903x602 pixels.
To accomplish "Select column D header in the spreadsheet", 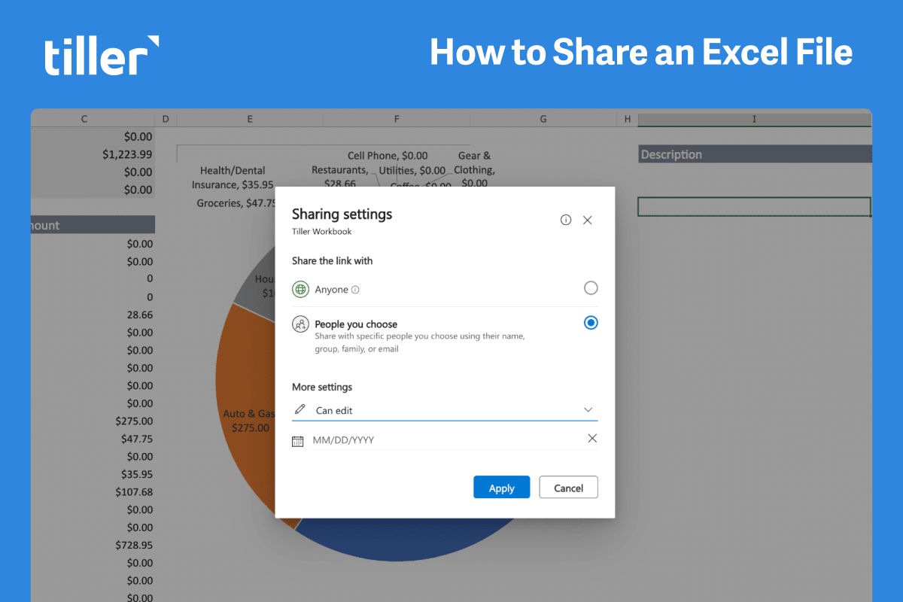I will [165, 119].
